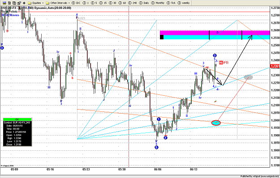Click the black square left of cyan band
The width and height of the screenshot is (280, 178).
(162, 37)
